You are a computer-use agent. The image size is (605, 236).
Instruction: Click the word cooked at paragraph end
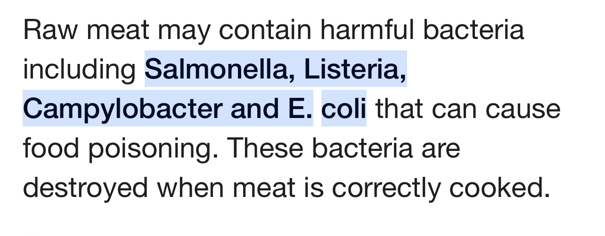[x=499, y=187]
